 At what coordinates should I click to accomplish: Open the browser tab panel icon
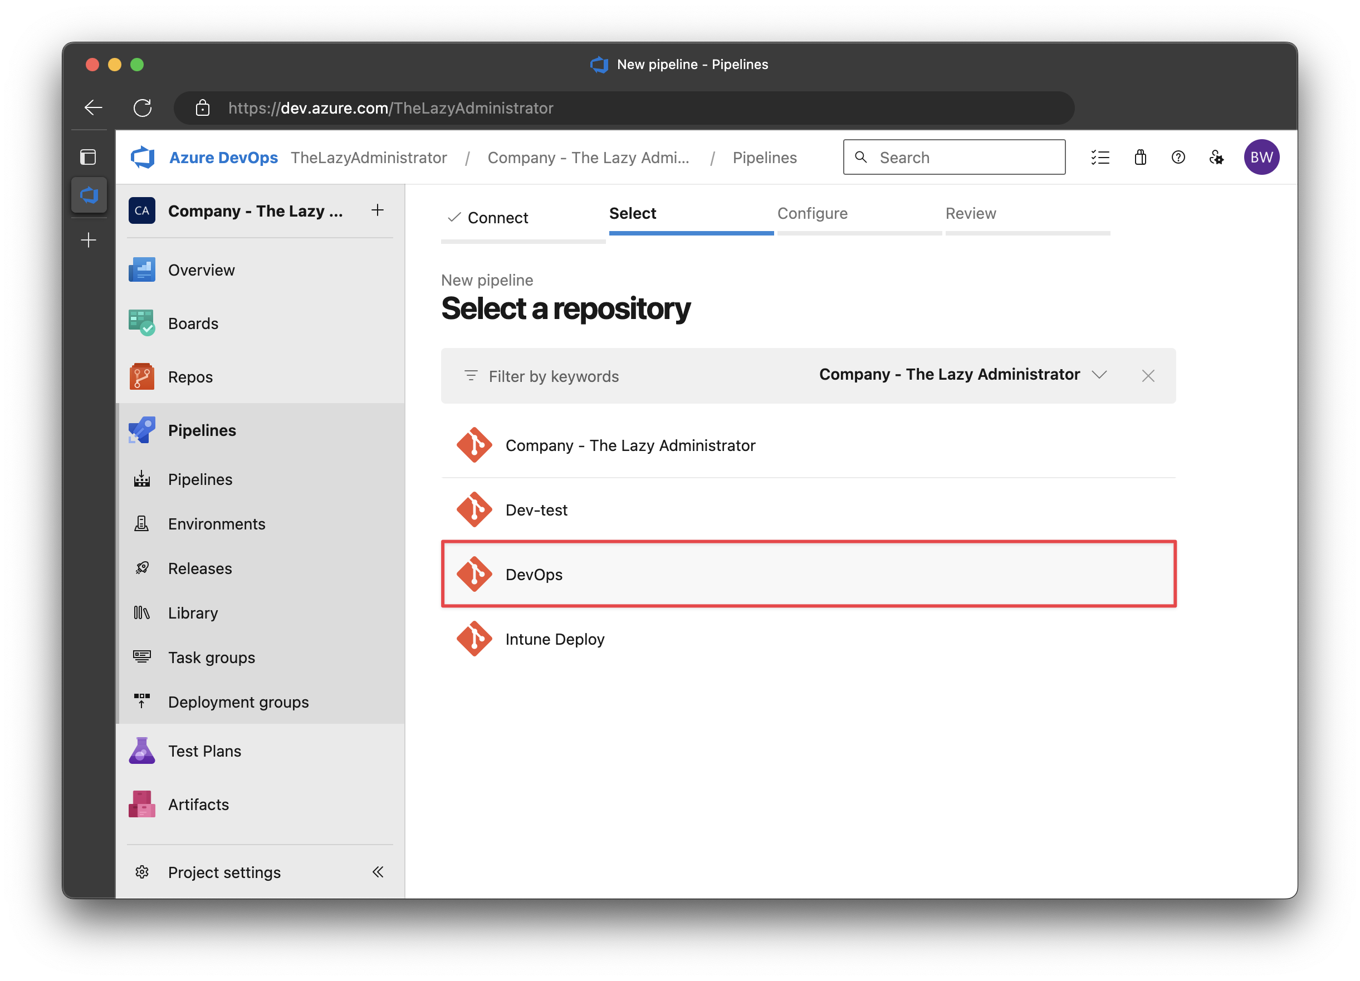(88, 157)
